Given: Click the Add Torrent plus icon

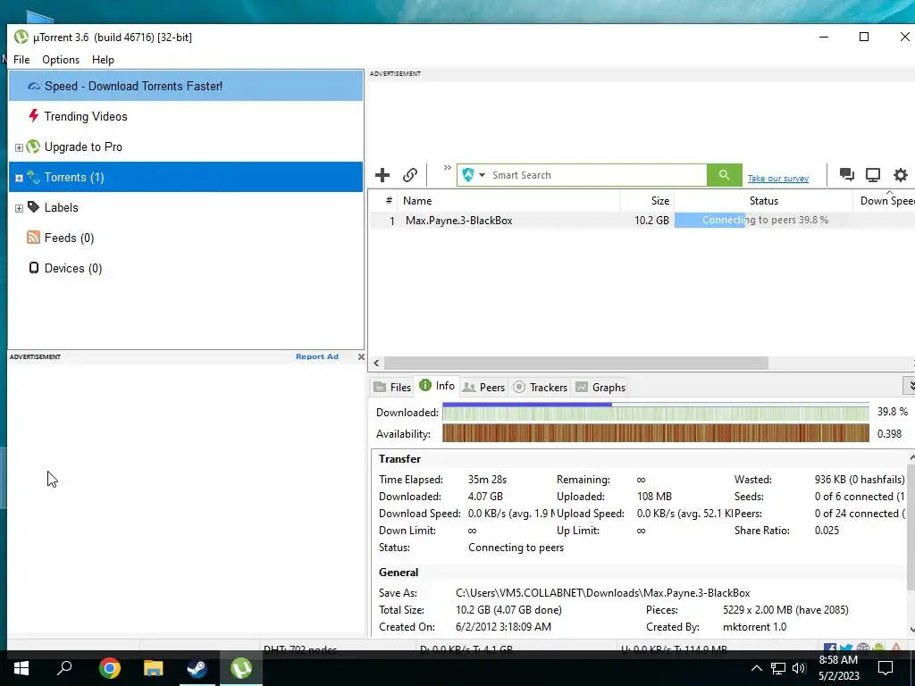Looking at the screenshot, I should click(382, 175).
